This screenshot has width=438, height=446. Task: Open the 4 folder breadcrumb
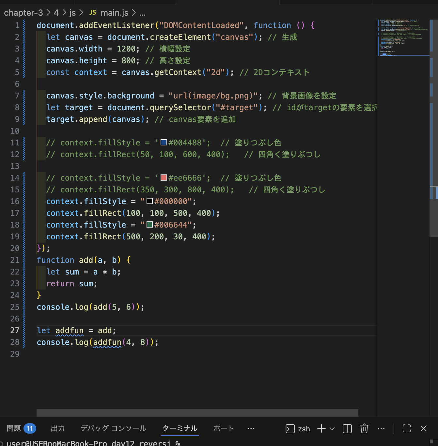[x=56, y=13]
